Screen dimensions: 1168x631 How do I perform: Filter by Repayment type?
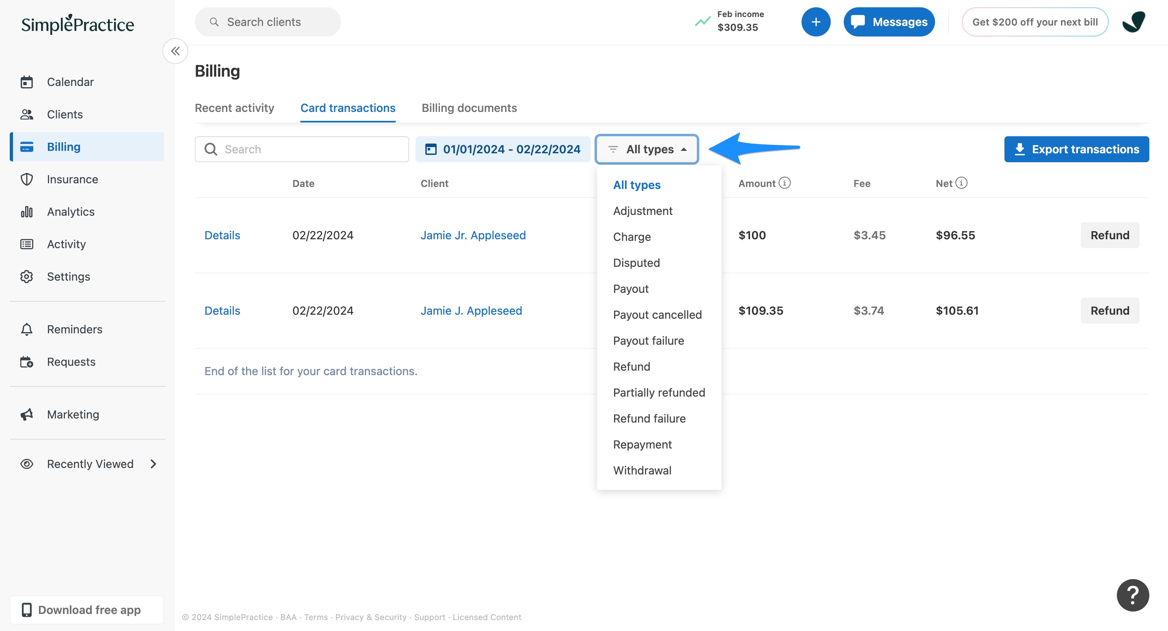pos(642,444)
